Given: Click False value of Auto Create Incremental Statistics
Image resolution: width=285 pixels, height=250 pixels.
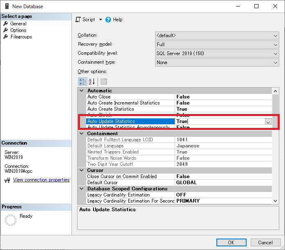Looking at the screenshot, I should point(183,103).
